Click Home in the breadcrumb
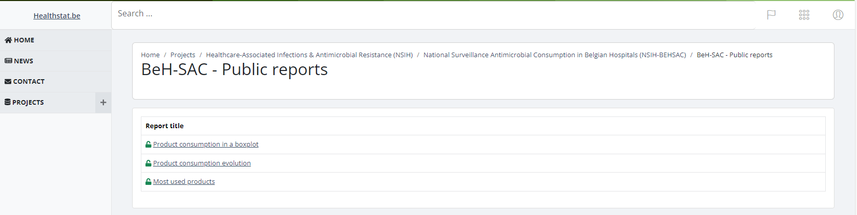Image resolution: width=857 pixels, height=215 pixels. [150, 55]
